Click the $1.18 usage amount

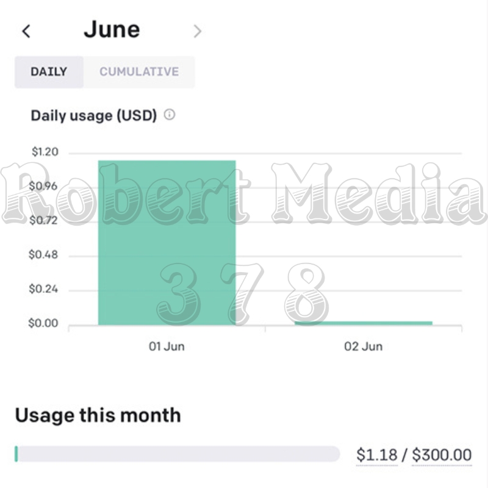pyautogui.click(x=377, y=454)
